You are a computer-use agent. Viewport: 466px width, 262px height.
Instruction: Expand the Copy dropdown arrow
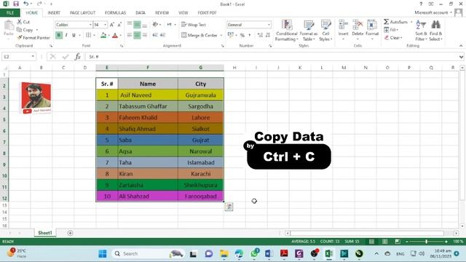pyautogui.click(x=37, y=30)
